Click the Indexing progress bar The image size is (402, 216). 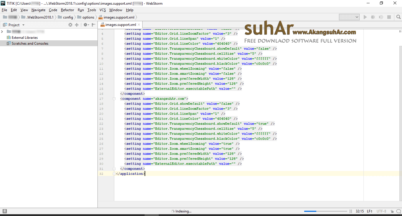[x=325, y=211]
